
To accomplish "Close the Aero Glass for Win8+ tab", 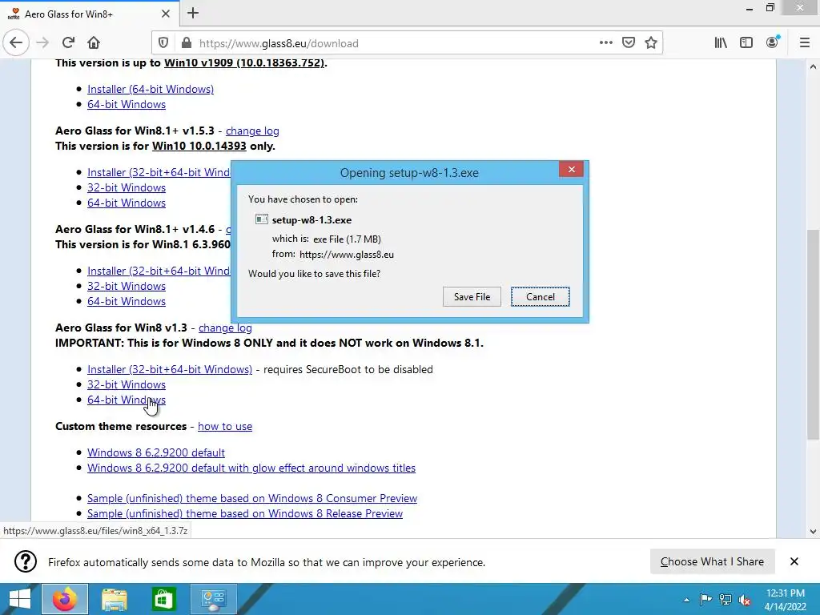I will point(165,14).
